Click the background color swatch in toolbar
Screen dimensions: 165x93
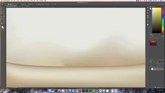tap(3, 28)
